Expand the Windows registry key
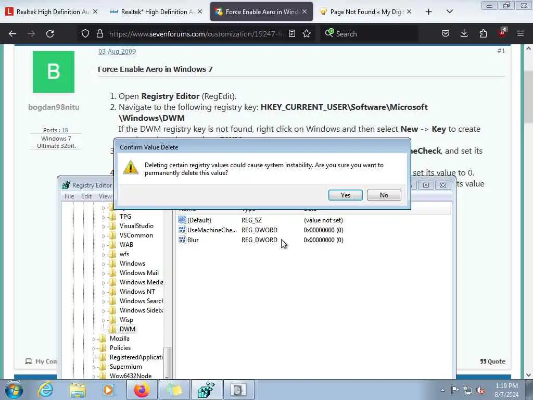The image size is (533, 400). (104, 264)
